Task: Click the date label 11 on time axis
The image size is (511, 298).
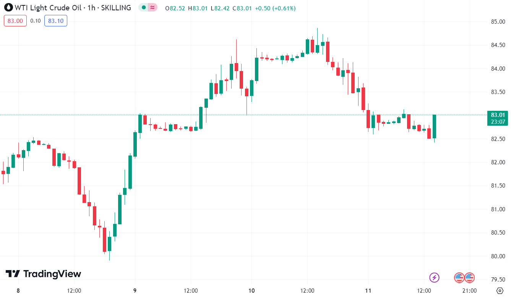Action: [368, 291]
